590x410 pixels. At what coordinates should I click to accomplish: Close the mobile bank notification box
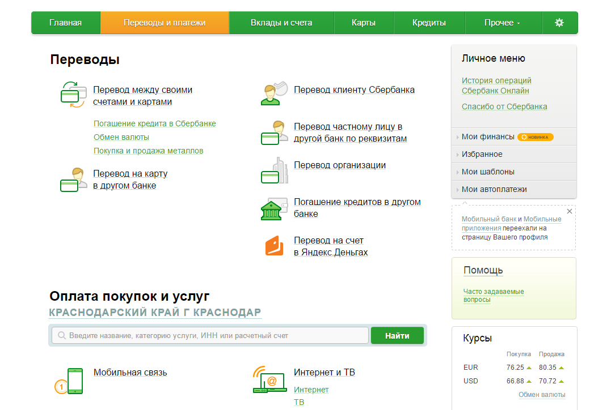tap(570, 211)
